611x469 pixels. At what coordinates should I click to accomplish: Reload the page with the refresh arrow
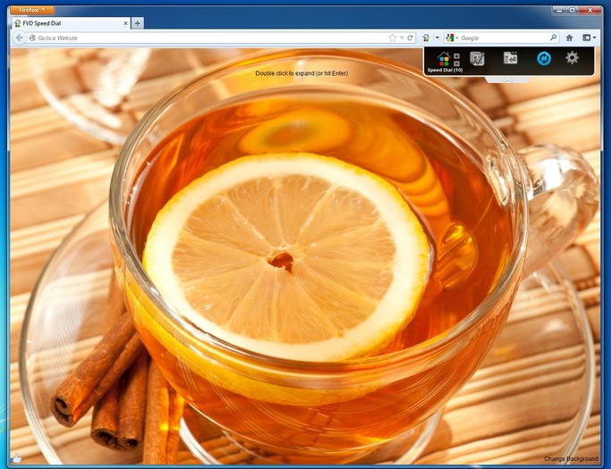click(x=411, y=38)
